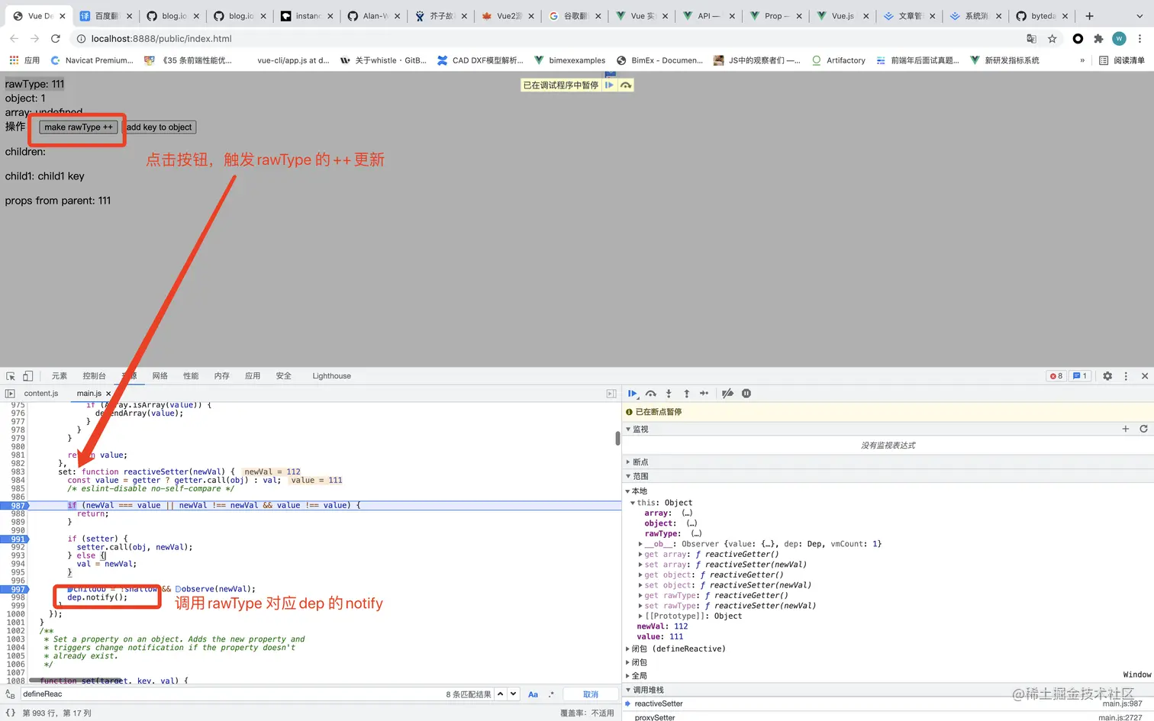Viewport: 1154px width, 721px height.
Task: Click the translate page icon in address bar
Action: pos(1032,38)
